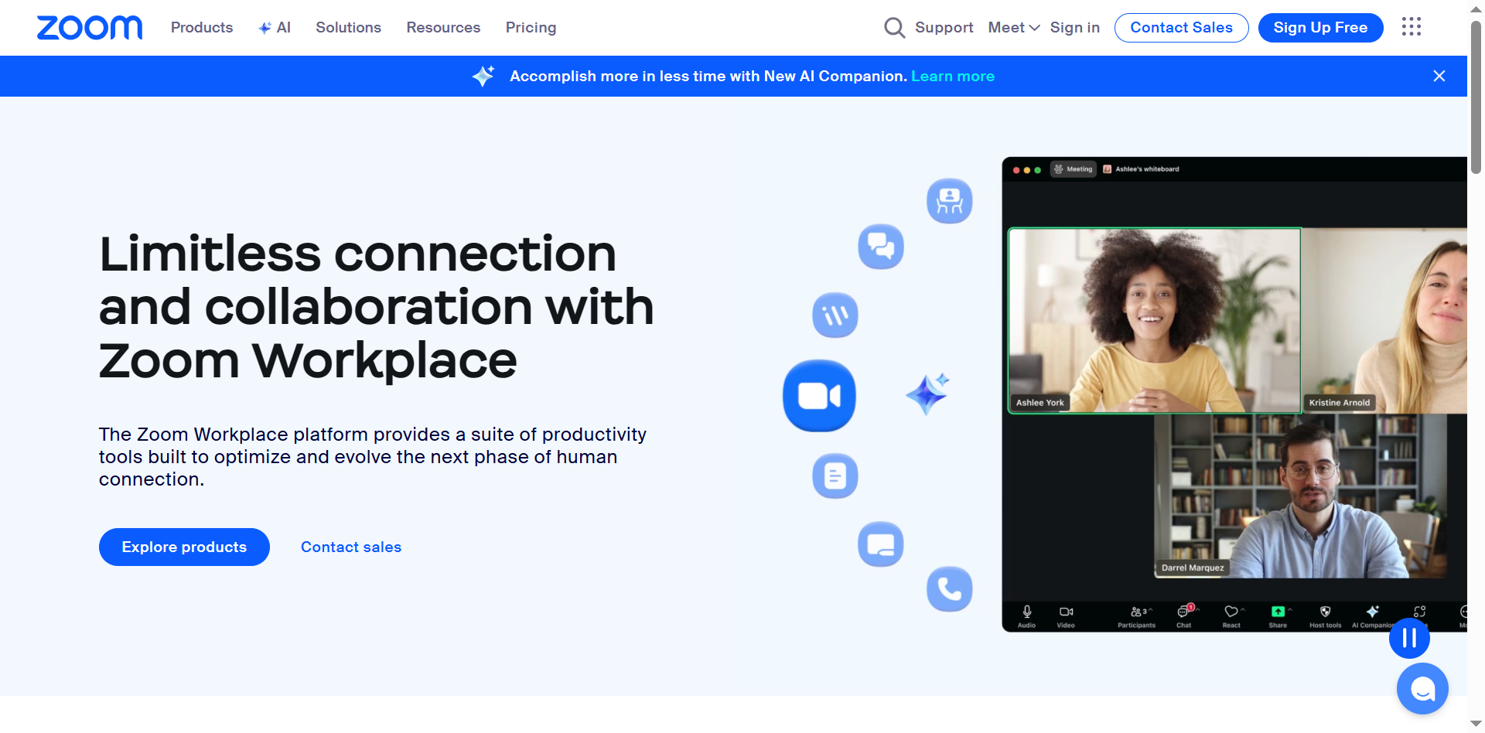Image resolution: width=1485 pixels, height=733 pixels.
Task: Select the screen display icon bubble
Action: pyautogui.click(x=881, y=544)
